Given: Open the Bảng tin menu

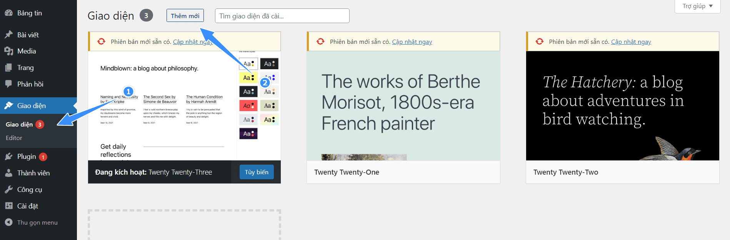Looking at the screenshot, I should coord(38,13).
